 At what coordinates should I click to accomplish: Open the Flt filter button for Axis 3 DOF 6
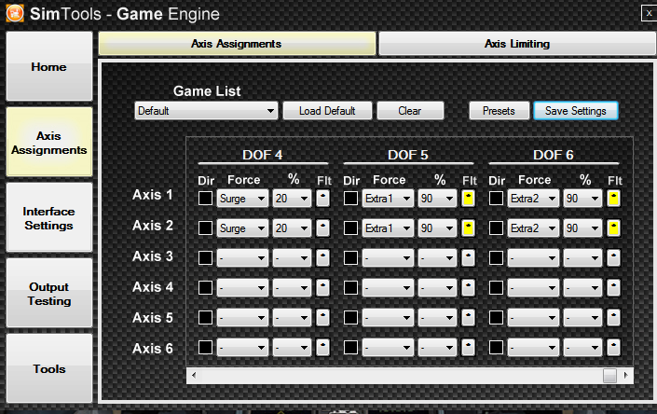[613, 257]
